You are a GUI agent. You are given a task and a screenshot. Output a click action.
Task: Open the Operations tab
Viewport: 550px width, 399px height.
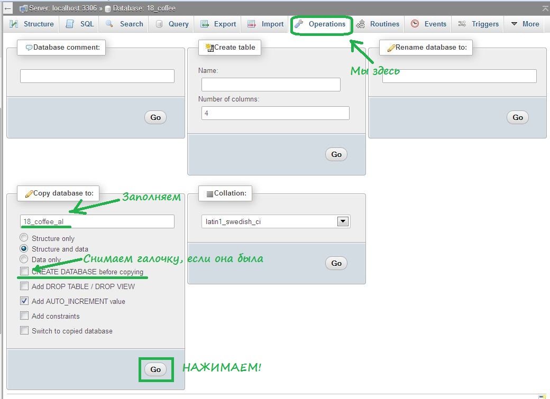coord(321,24)
